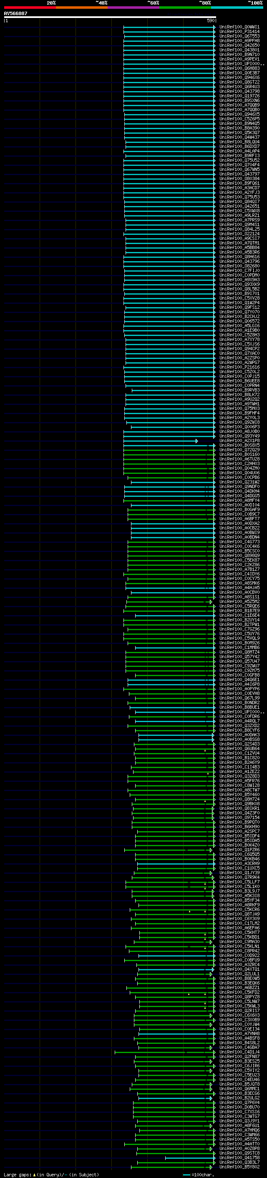Select hit label UniRef100_C4G773

click(x=239, y=542)
